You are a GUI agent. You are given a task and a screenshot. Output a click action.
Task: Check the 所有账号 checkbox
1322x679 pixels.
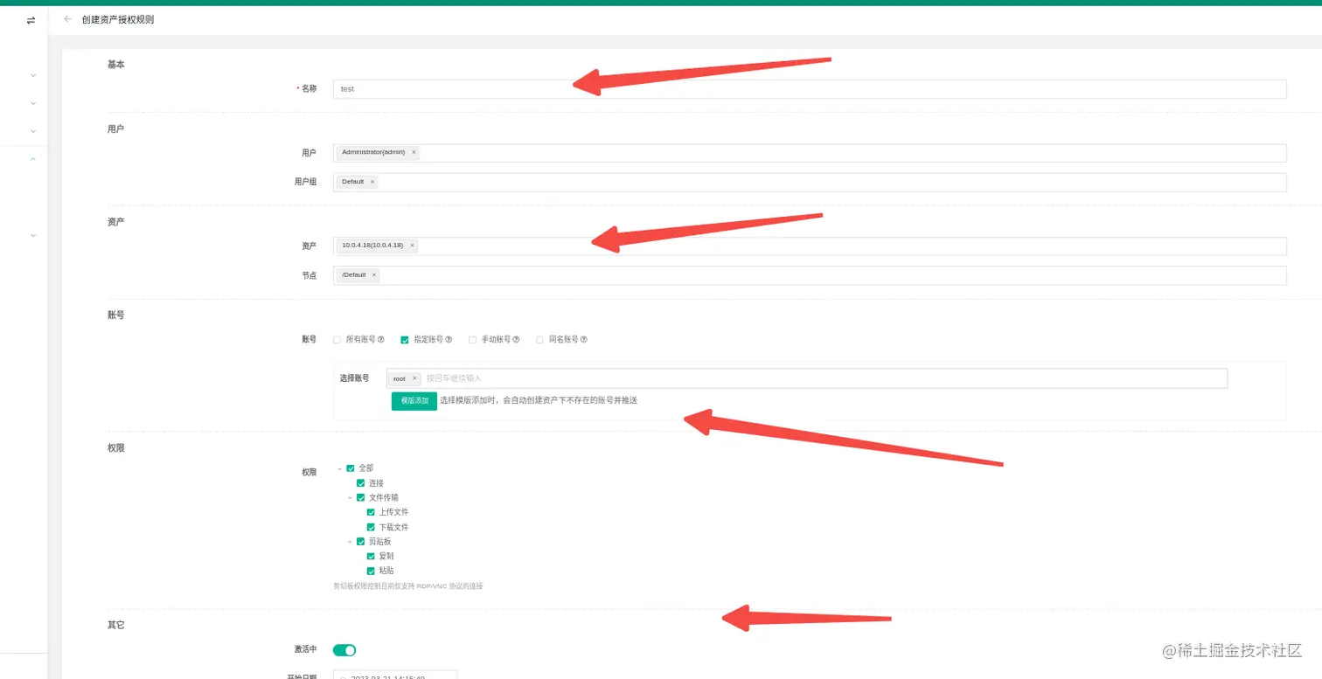pos(337,339)
